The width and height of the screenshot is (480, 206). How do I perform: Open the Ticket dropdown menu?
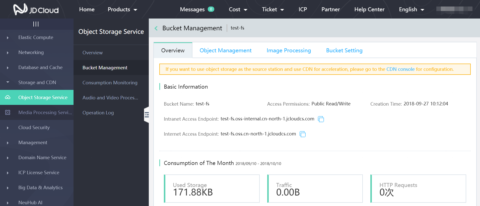pyautogui.click(x=273, y=10)
